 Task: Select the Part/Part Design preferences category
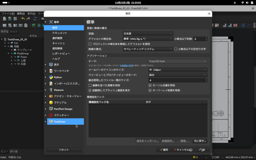coord(66,109)
